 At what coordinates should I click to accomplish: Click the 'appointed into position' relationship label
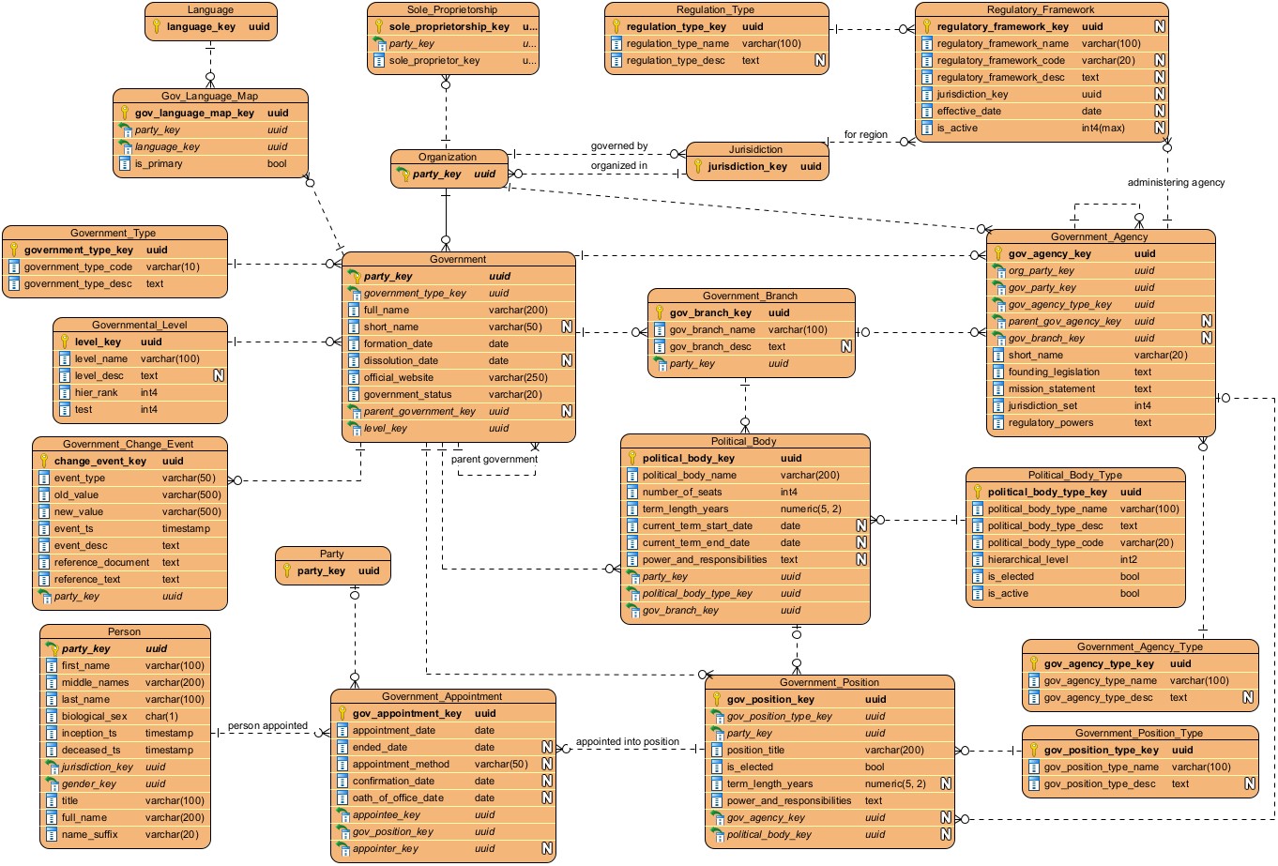coord(627,742)
